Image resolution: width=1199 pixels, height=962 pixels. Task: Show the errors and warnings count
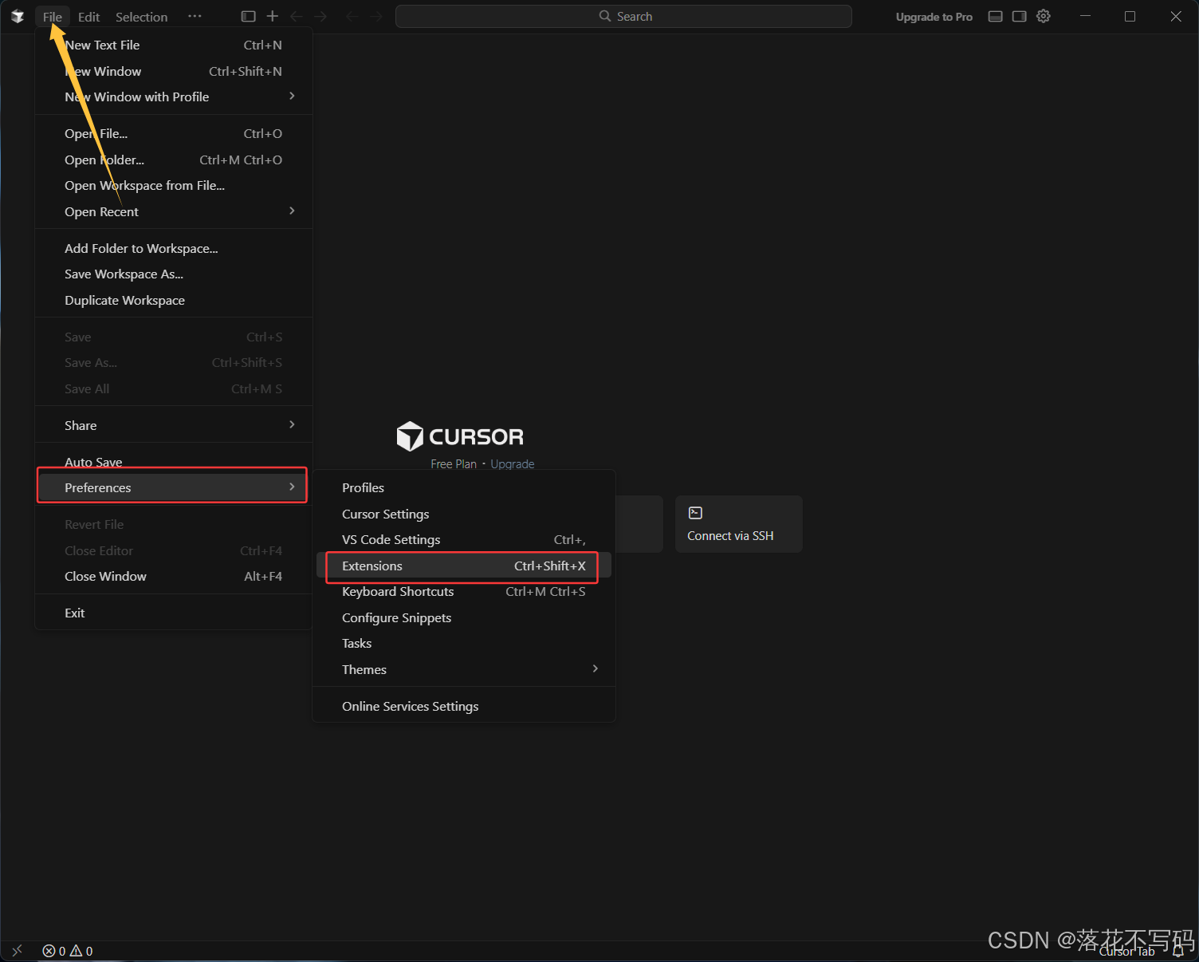click(x=68, y=951)
